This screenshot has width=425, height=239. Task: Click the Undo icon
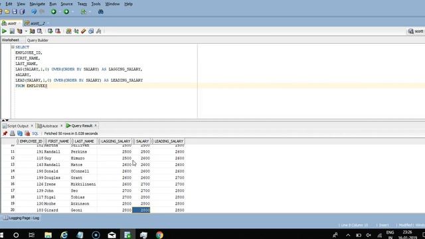34,12
